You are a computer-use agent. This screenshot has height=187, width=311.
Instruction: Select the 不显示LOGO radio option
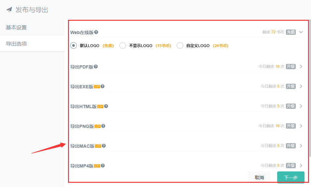(123, 45)
